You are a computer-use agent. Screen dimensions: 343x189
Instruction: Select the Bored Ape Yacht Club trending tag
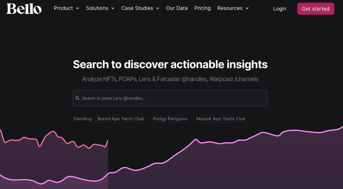tap(121, 119)
